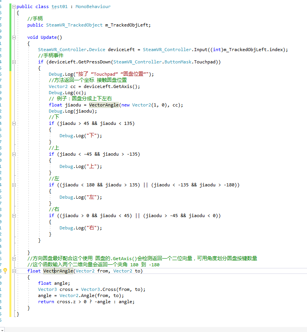This screenshot has width=307, height=332.
Task: Click the //方法返回一个坐标 comment
Action: tap(88, 80)
